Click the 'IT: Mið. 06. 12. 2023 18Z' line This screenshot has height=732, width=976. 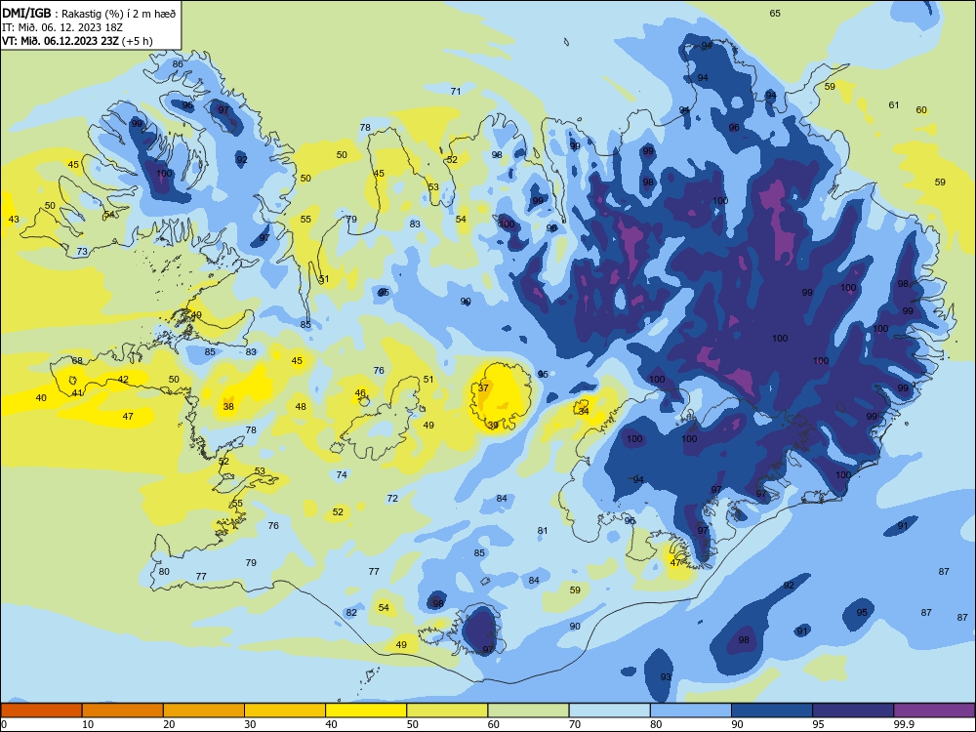(x=62, y=27)
